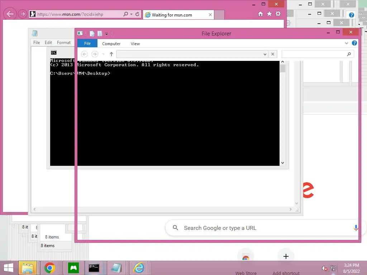Maximize the File Explorer window
The height and width of the screenshot is (275, 367).
tap(338, 32)
